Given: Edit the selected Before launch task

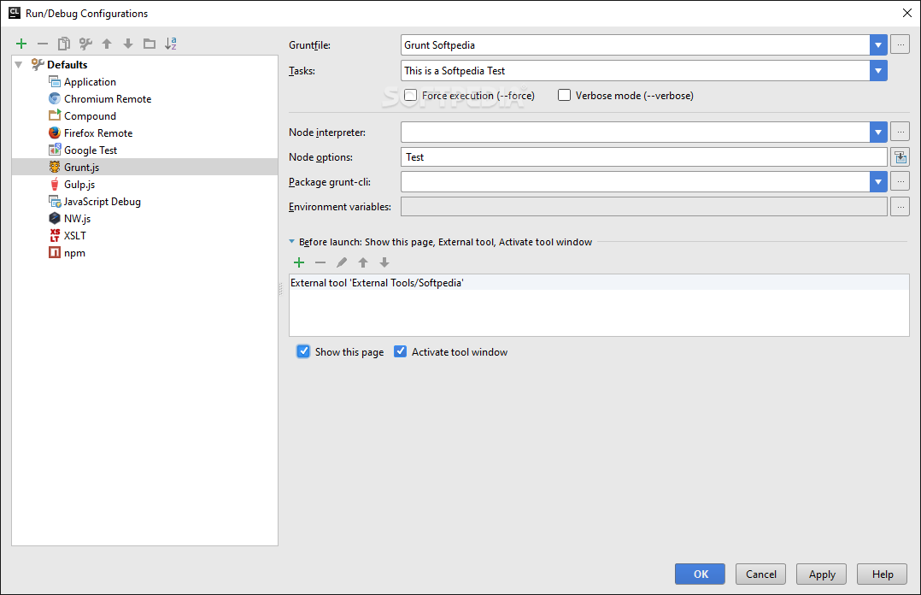Looking at the screenshot, I should (x=342, y=262).
